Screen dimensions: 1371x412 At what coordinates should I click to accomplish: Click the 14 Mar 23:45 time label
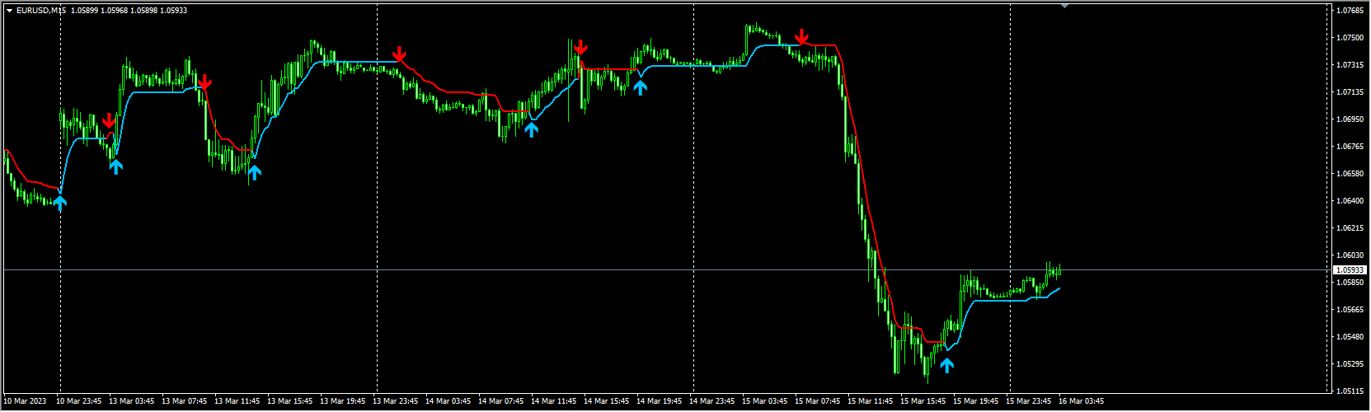click(x=712, y=401)
